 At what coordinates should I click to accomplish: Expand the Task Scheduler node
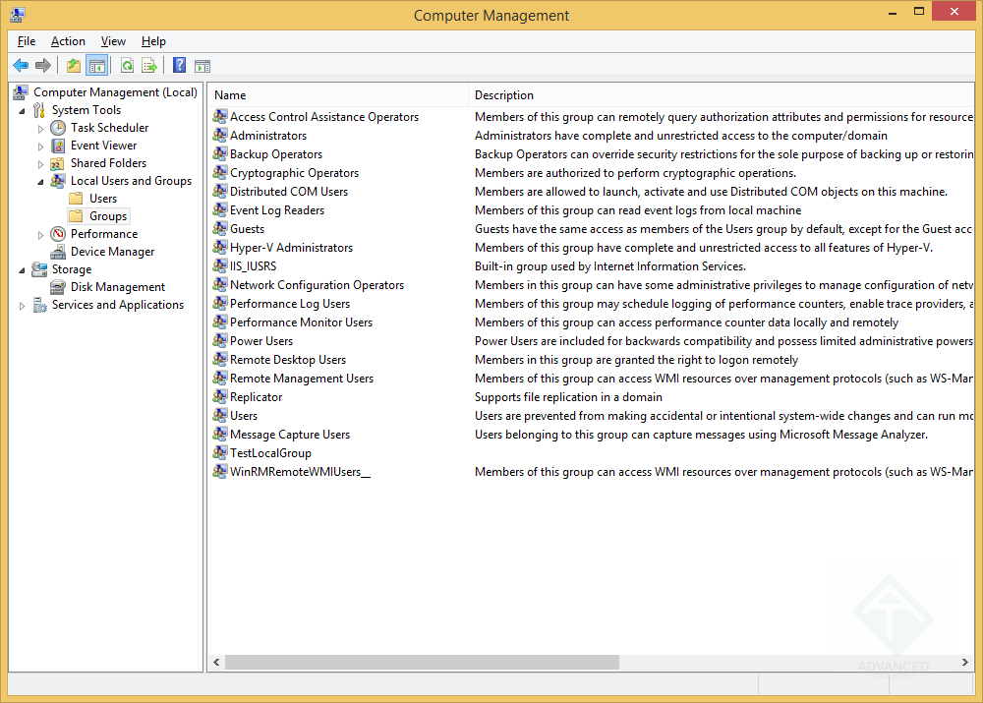click(x=40, y=128)
